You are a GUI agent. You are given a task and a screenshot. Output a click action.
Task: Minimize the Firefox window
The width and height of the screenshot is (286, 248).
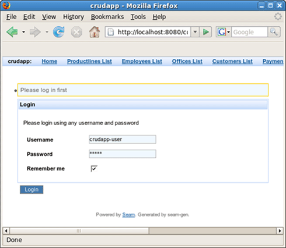coord(261,5)
